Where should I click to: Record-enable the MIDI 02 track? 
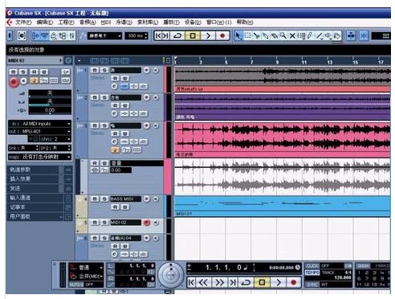coord(146,223)
